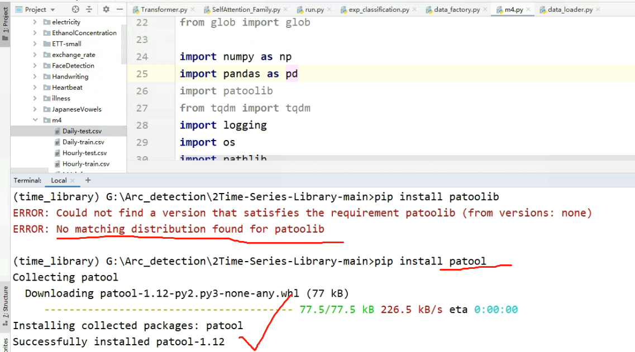
Task: Close the m4.py tab
Action: coord(528,9)
